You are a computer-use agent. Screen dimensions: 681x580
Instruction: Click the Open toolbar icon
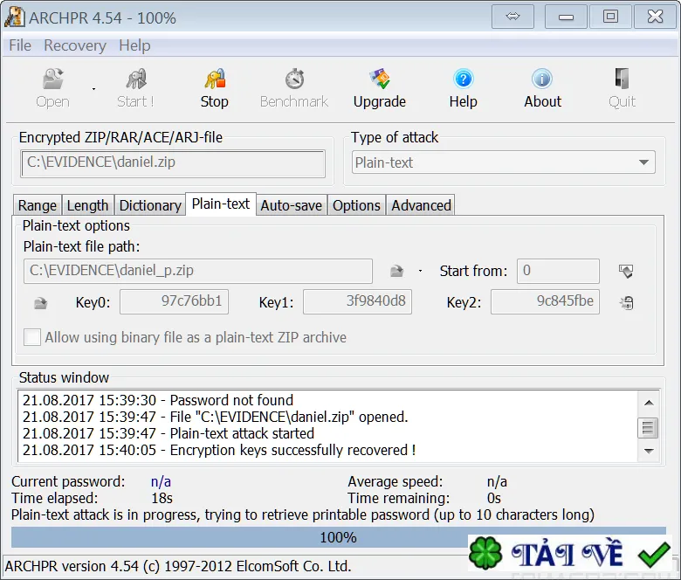point(52,79)
